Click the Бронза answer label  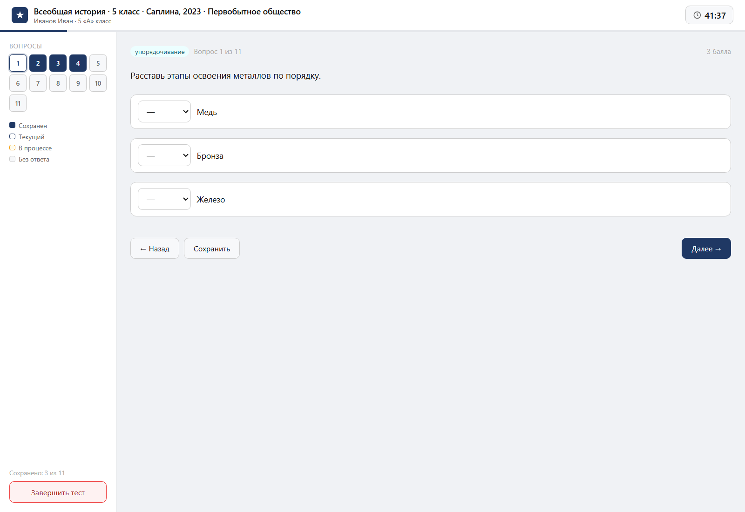210,156
